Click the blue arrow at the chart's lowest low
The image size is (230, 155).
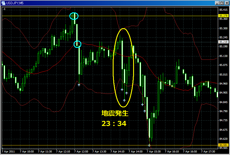(x=149, y=145)
